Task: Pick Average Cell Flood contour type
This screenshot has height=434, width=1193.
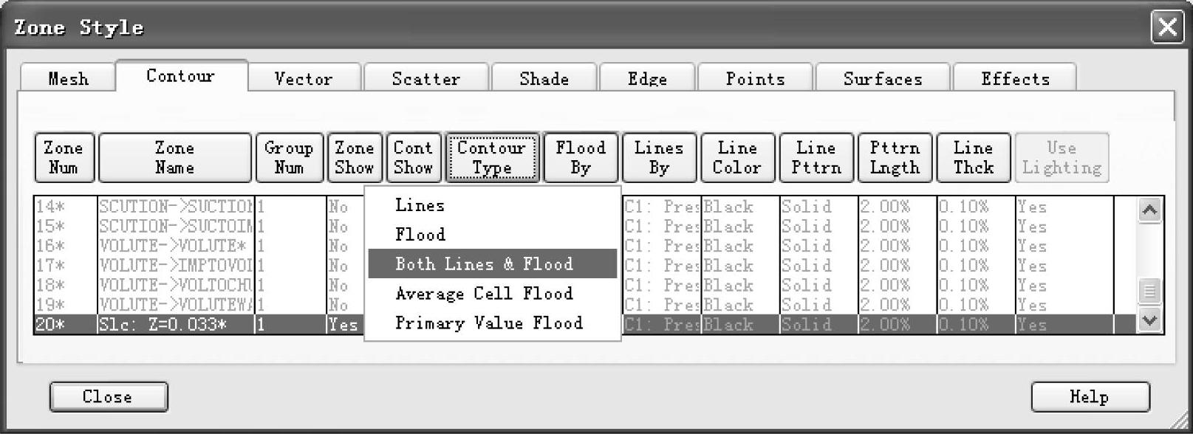Action: click(x=484, y=293)
